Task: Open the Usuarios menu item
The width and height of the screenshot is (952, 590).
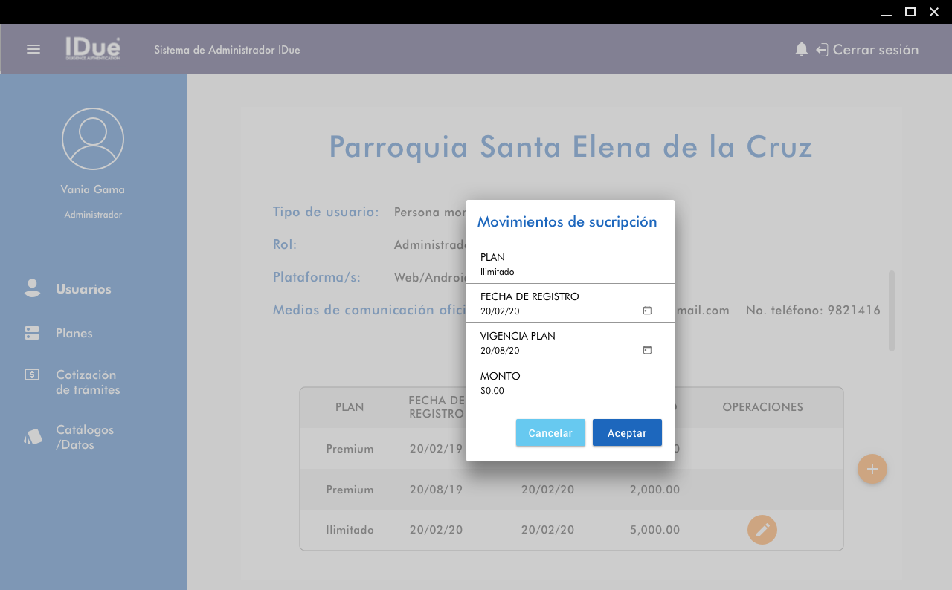Action: [x=83, y=289]
